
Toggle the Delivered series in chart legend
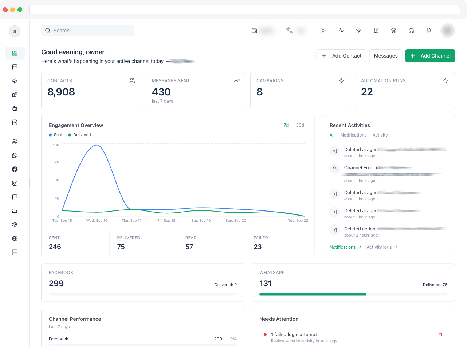coord(80,135)
